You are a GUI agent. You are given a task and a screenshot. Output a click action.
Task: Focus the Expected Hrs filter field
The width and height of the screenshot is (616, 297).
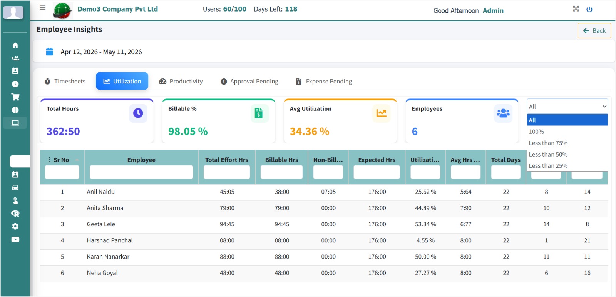(377, 172)
